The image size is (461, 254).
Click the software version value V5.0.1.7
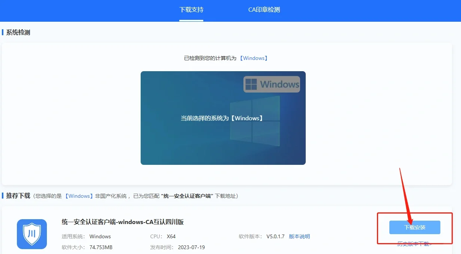tap(275, 236)
